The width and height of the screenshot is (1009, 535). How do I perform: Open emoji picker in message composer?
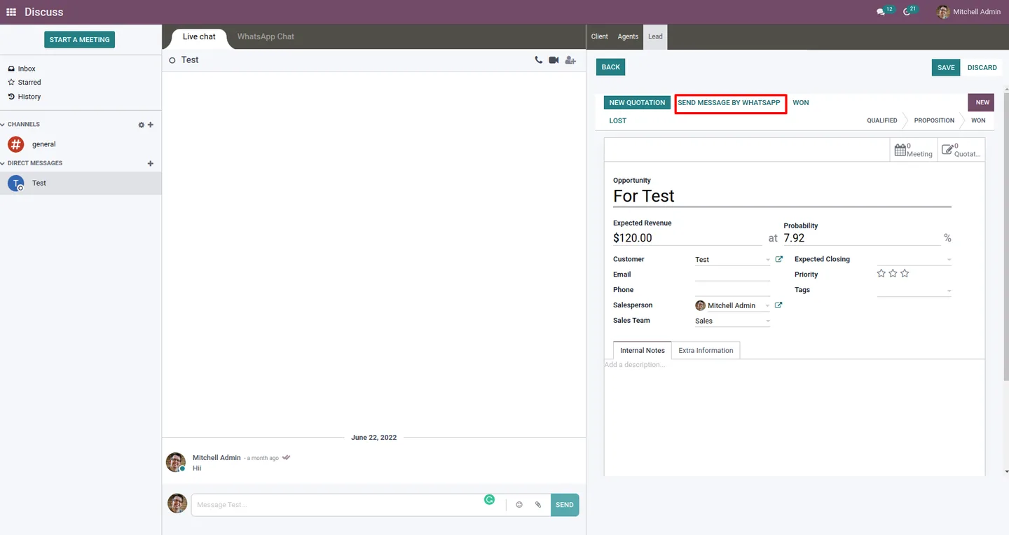(x=519, y=505)
